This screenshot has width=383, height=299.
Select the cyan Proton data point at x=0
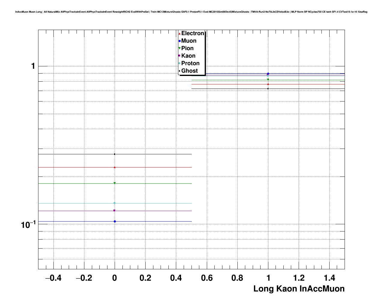click(x=115, y=203)
